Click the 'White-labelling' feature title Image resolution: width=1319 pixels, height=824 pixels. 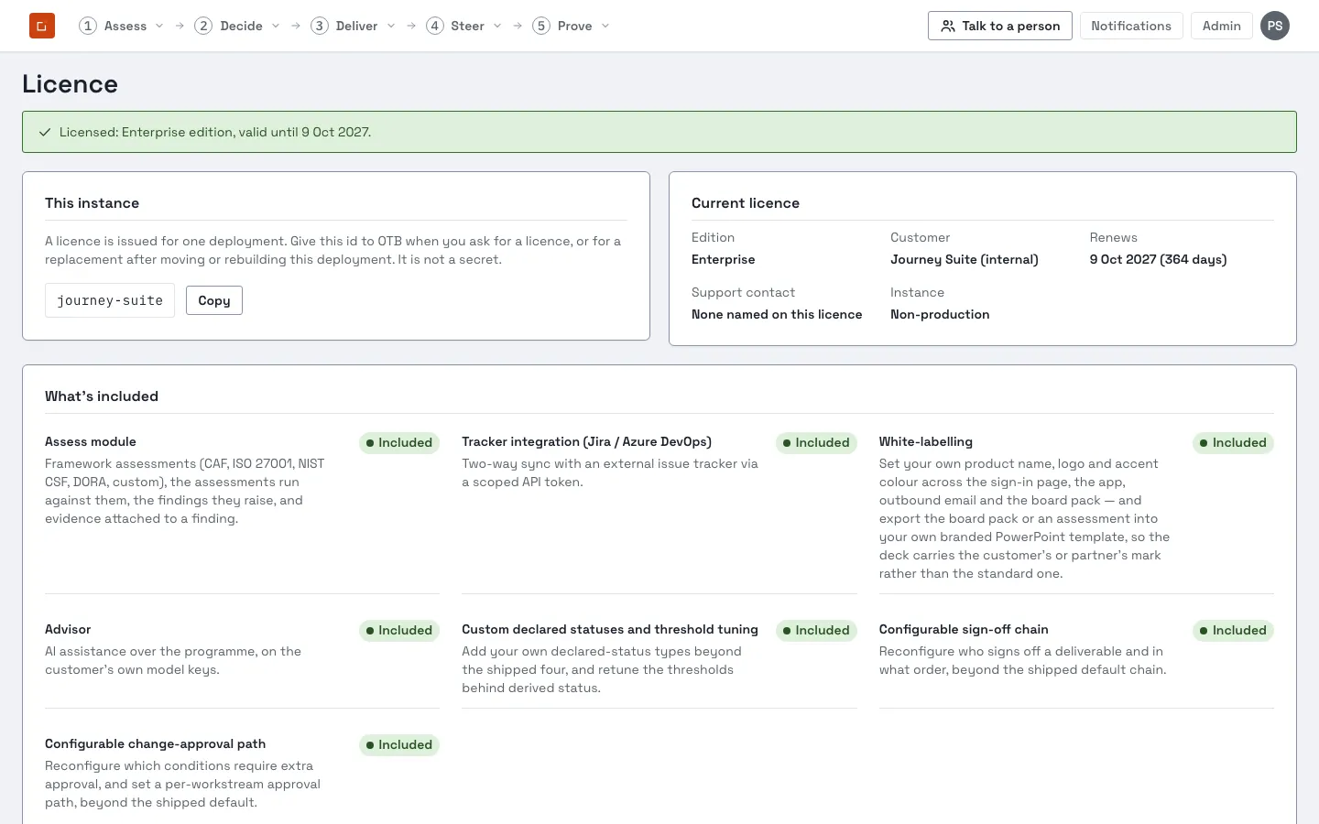pyautogui.click(x=926, y=442)
